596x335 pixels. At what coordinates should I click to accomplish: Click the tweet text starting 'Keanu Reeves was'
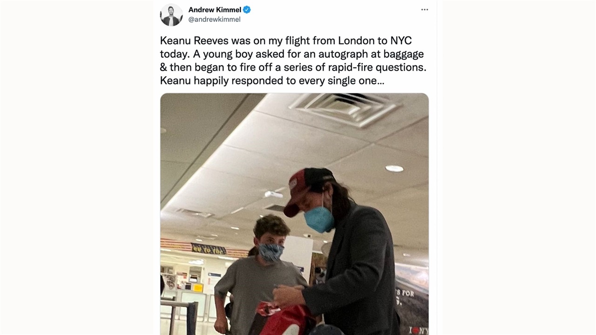(293, 60)
